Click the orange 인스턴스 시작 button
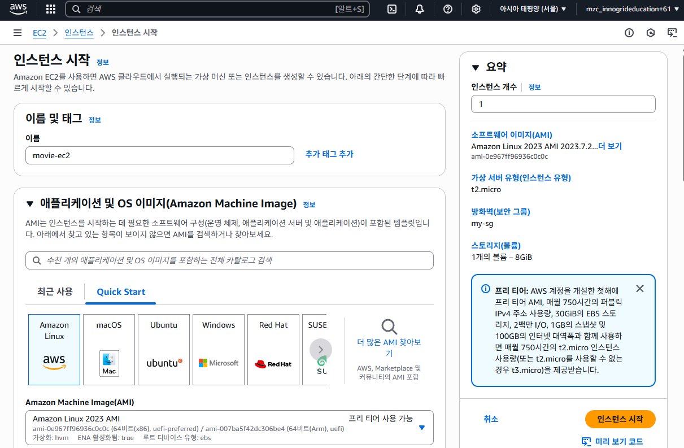 click(x=620, y=419)
